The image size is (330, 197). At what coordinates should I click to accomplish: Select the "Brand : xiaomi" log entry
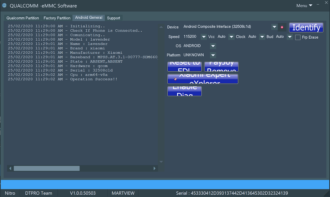pos(56,48)
